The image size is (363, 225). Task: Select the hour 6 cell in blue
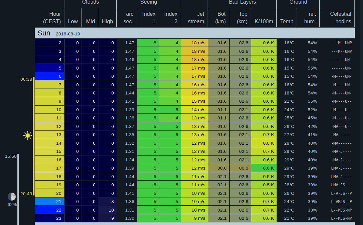click(49, 76)
